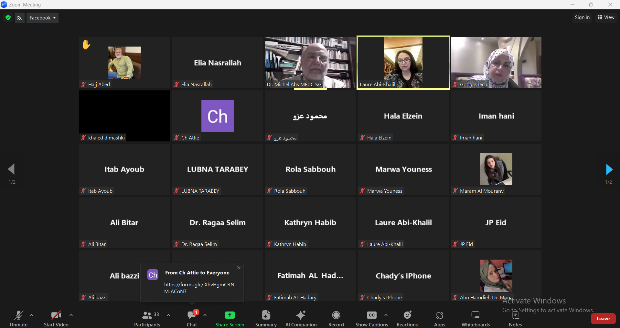Click the muted mic icon for Hala Elzein
Screen dimensions: 620x328
click(362, 138)
